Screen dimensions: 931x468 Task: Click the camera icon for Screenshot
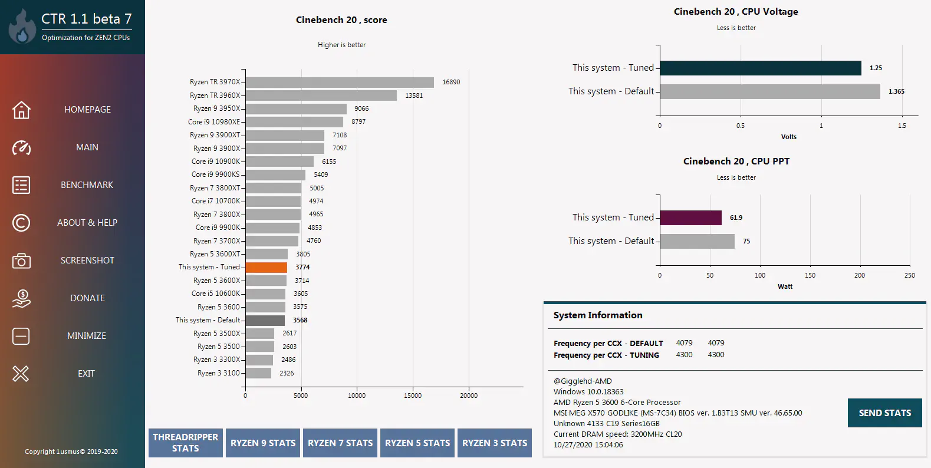pos(21,261)
